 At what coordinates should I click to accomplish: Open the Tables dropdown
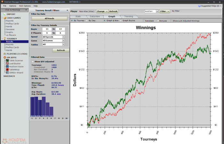[x=63, y=44]
